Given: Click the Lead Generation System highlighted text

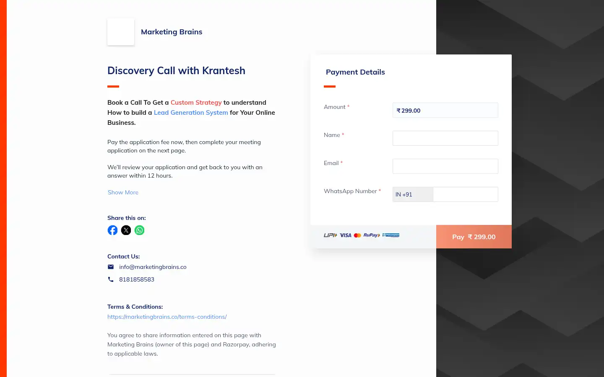Looking at the screenshot, I should [x=191, y=113].
